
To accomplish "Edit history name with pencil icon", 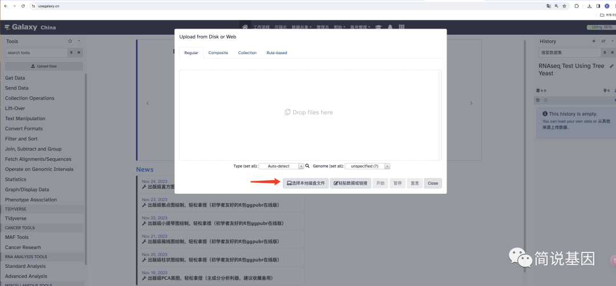I will [611, 66].
